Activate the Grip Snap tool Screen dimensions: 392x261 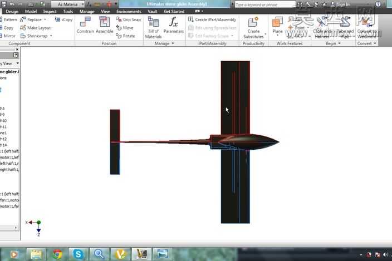tap(128, 19)
